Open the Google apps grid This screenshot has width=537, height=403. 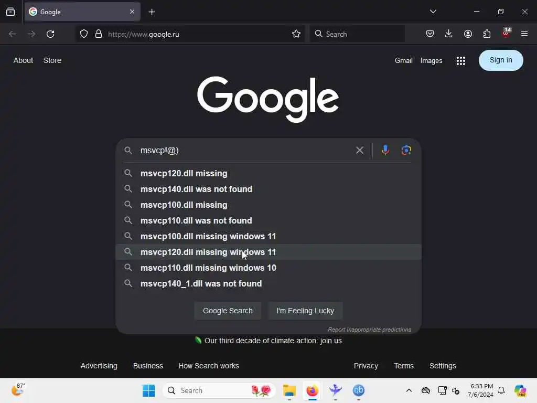click(x=460, y=61)
